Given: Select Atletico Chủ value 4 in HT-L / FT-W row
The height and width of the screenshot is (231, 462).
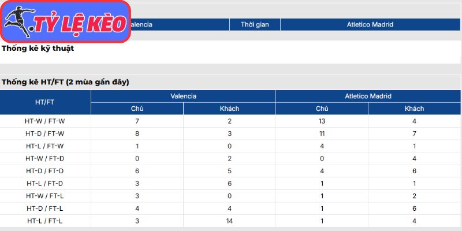Looking at the screenshot, I should click(x=322, y=146).
